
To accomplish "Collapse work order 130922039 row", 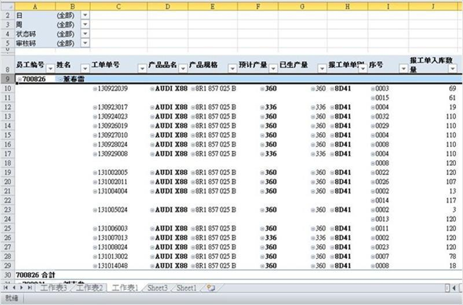I will pyautogui.click(x=95, y=89).
